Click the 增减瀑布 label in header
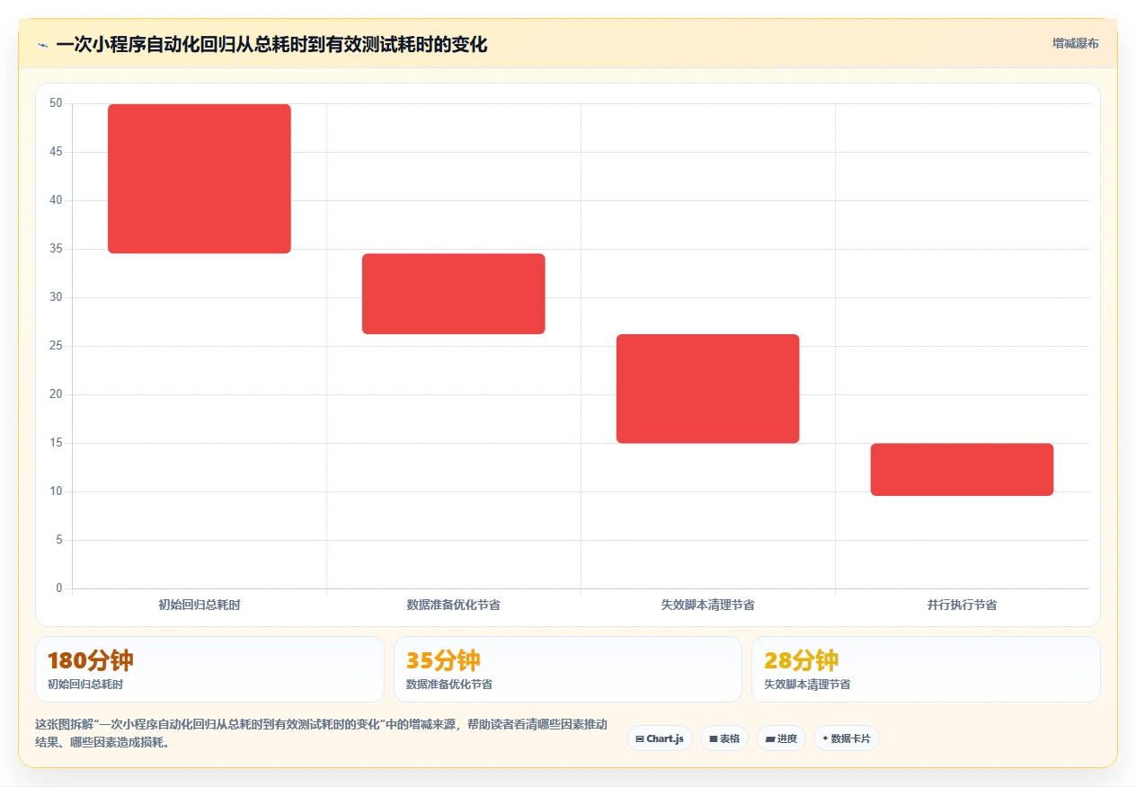This screenshot has width=1136, height=787. click(1075, 43)
